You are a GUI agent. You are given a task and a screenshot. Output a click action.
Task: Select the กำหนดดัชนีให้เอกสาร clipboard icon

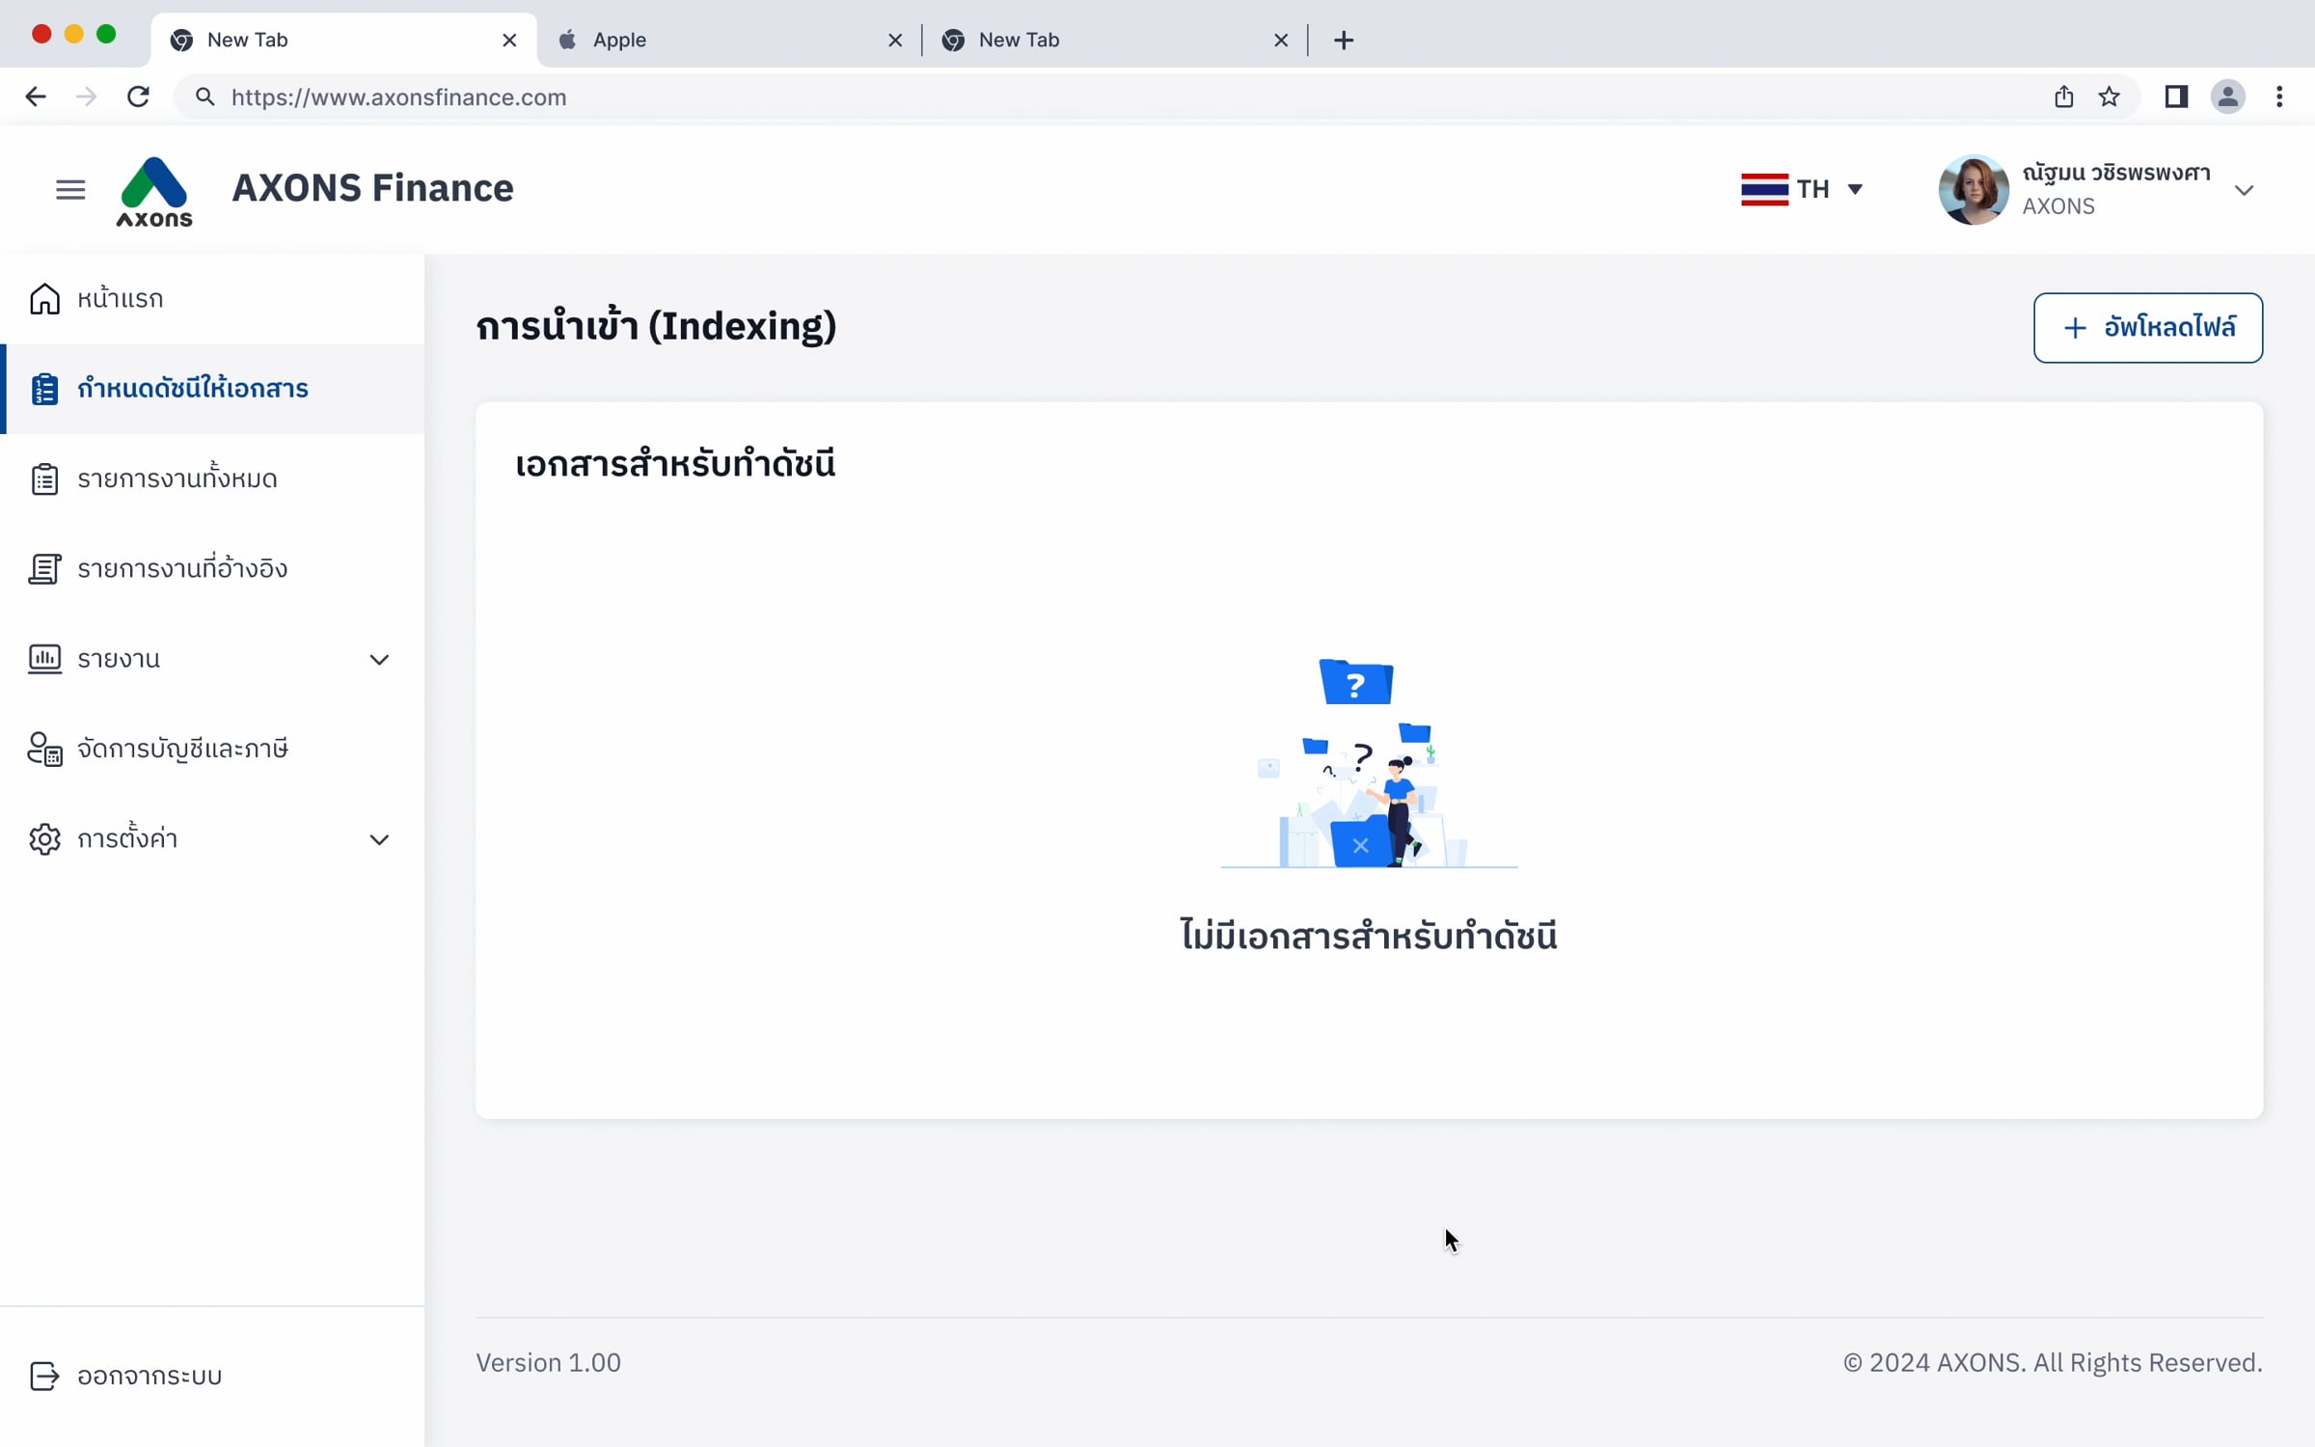coord(44,389)
